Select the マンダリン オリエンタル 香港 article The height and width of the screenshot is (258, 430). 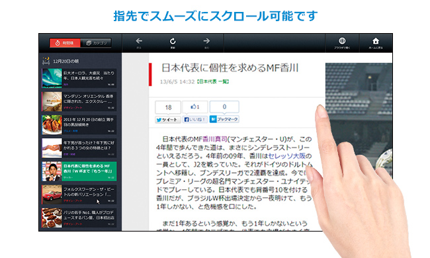[79, 101]
